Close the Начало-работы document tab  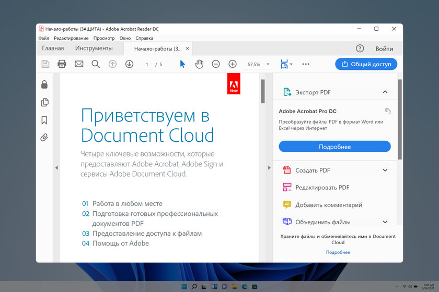187,48
